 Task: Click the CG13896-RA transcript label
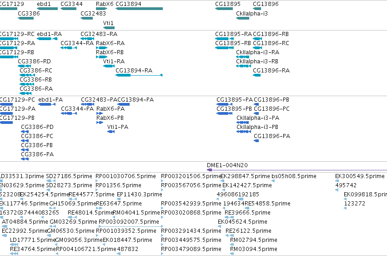point(271,71)
